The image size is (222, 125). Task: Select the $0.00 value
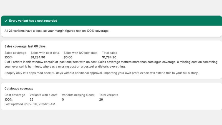(x=68, y=57)
